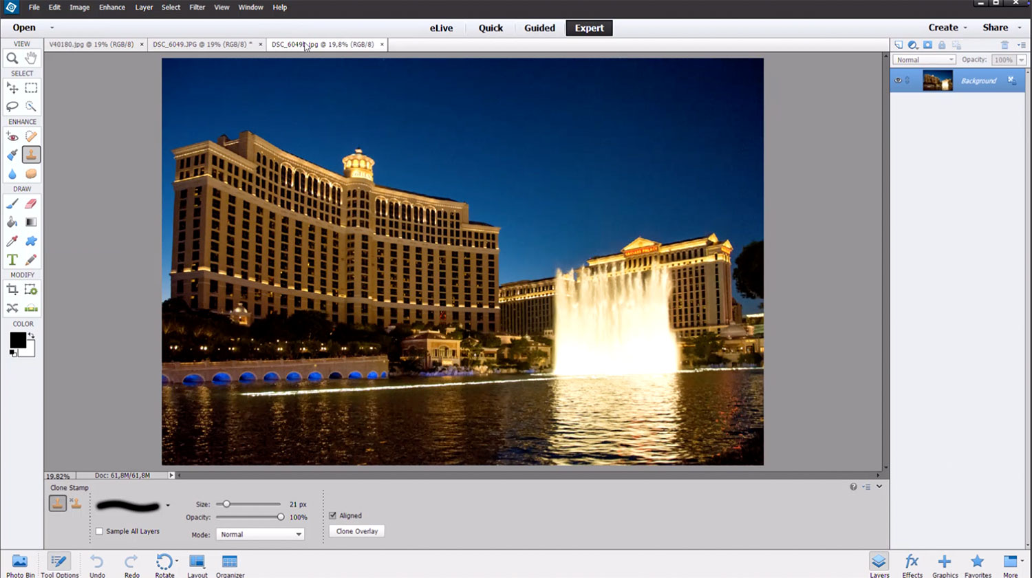1032x578 pixels.
Task: Select the Rectangular Marquee tool
Action: (31, 88)
